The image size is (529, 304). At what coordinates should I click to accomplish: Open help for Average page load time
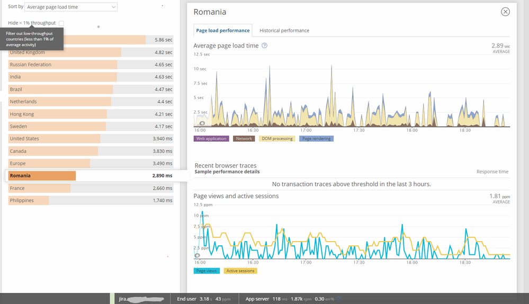[x=265, y=45]
